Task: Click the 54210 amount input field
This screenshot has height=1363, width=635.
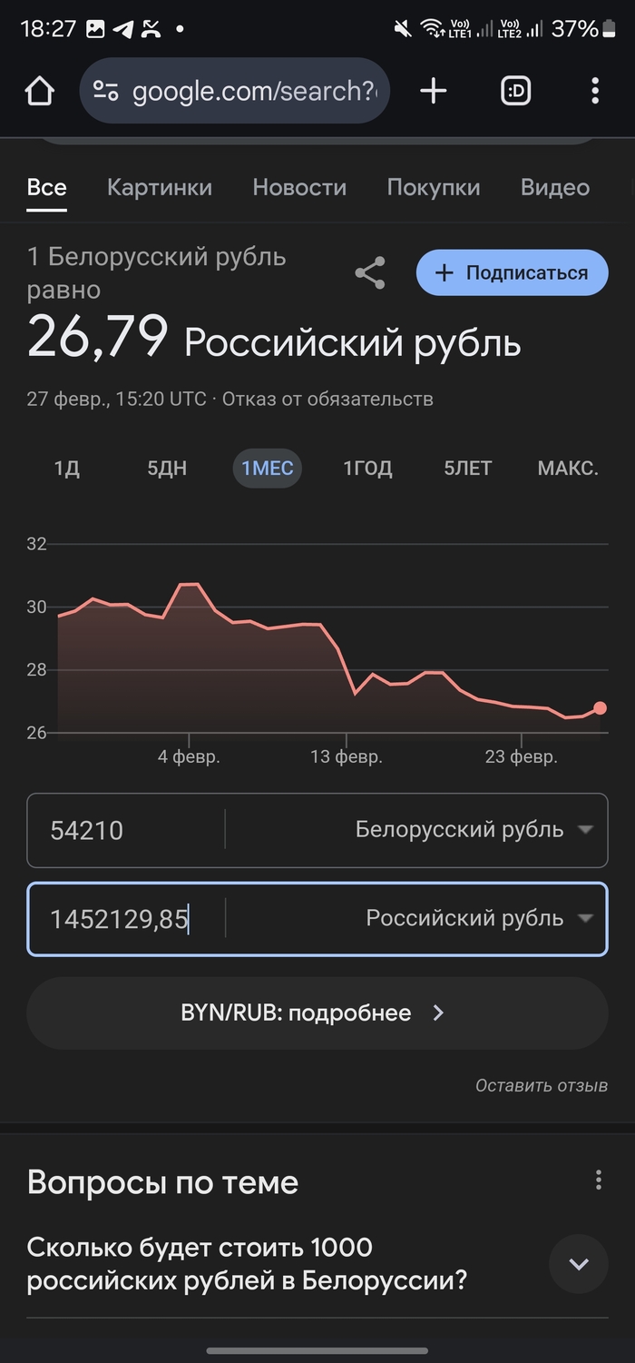Action: tap(127, 830)
